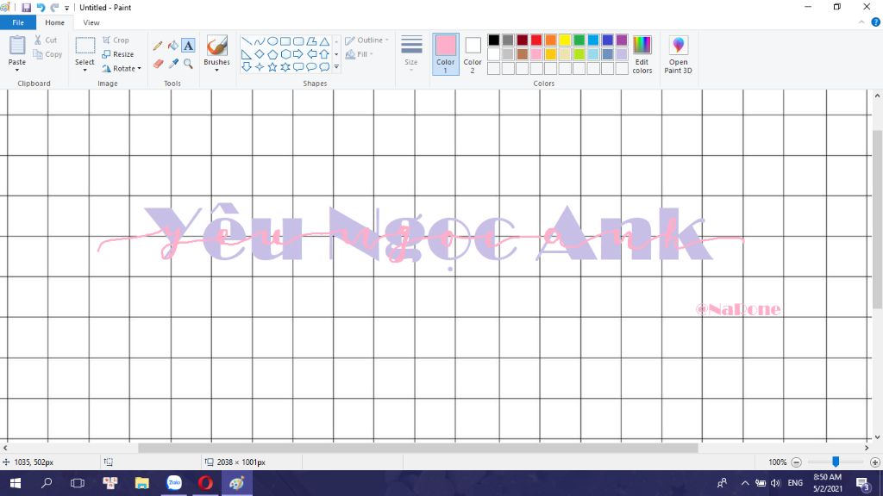Choose the Hexagon shape
This screenshot has width=883, height=496.
[285, 54]
